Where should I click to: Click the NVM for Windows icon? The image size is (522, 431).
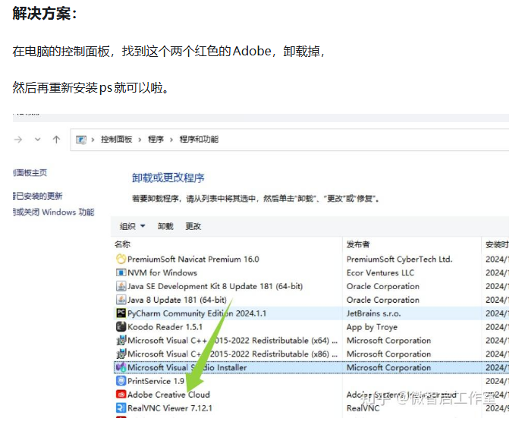tap(121, 273)
